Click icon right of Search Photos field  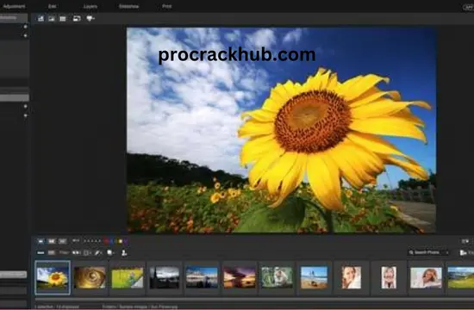click(x=463, y=252)
